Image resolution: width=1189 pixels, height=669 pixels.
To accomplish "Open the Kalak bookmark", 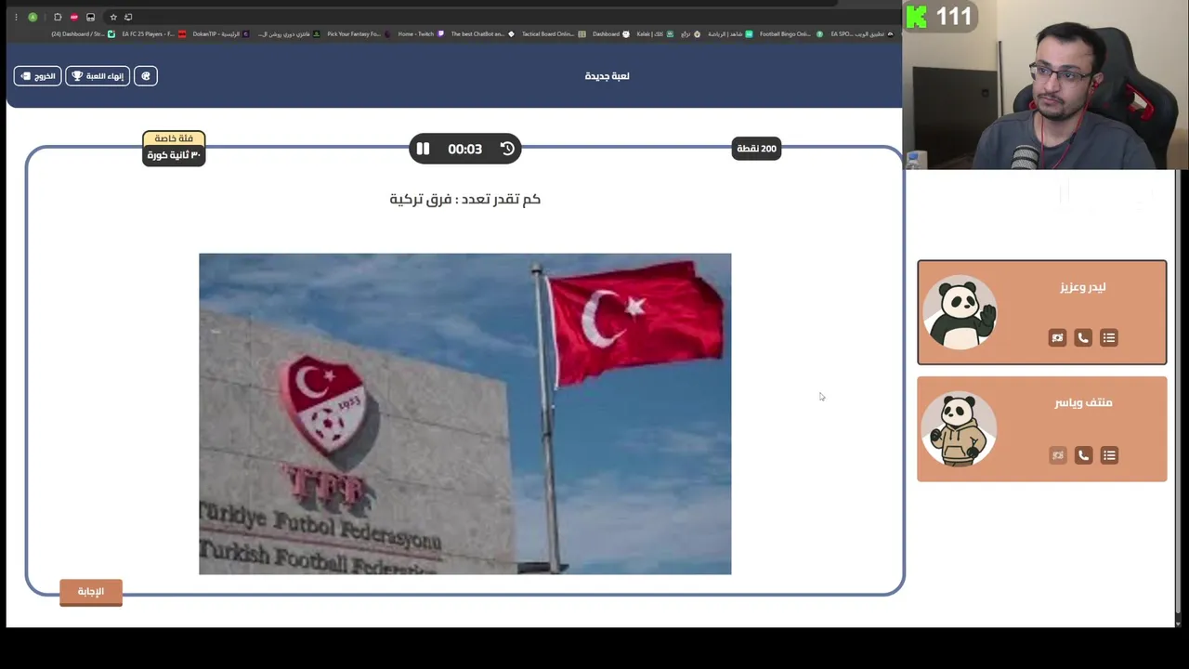I will tap(655, 34).
